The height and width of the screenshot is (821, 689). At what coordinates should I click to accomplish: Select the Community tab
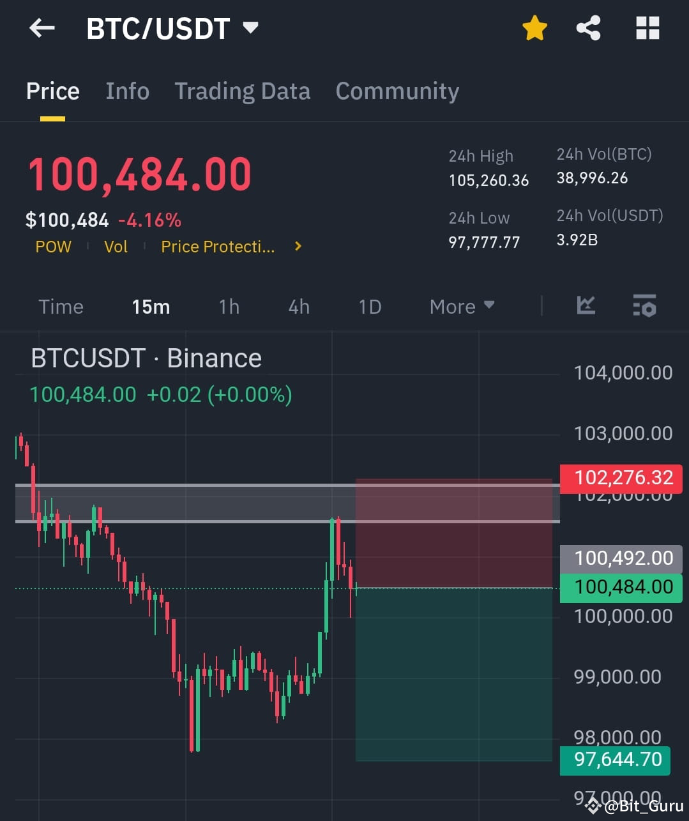click(397, 91)
